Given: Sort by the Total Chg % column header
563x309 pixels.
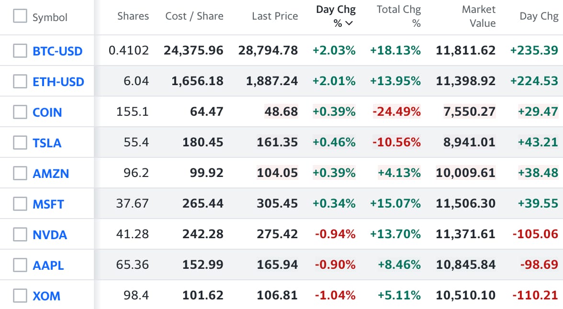Looking at the screenshot, I should pos(398,16).
